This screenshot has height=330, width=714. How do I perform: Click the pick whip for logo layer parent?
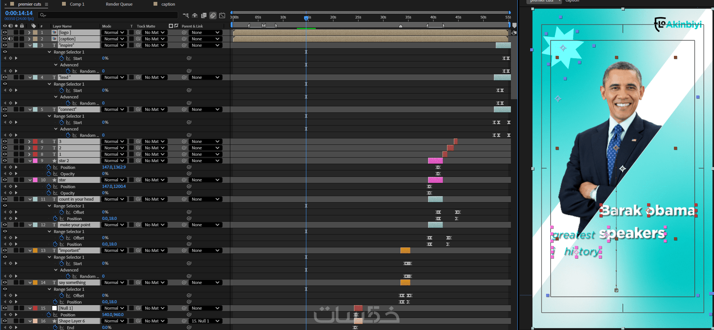click(184, 32)
